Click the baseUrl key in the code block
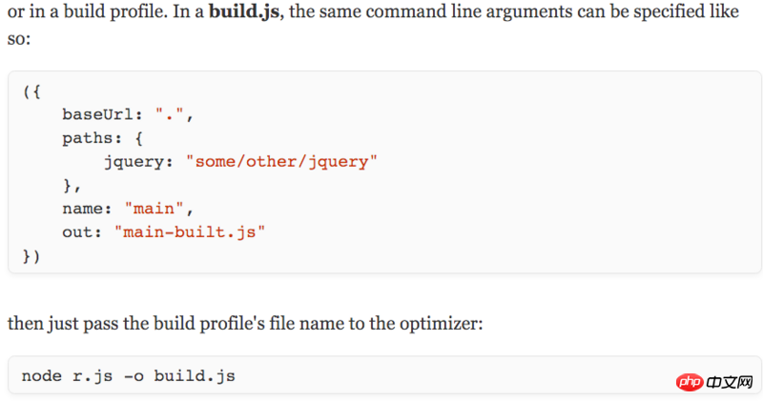This screenshot has height=401, width=763. click(98, 115)
